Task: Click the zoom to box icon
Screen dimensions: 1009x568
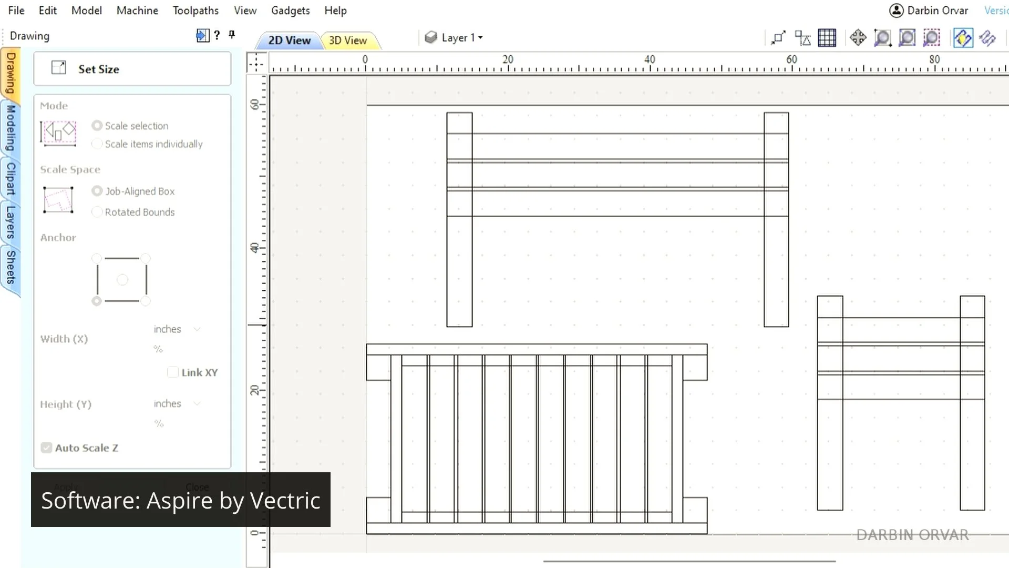Action: point(883,38)
